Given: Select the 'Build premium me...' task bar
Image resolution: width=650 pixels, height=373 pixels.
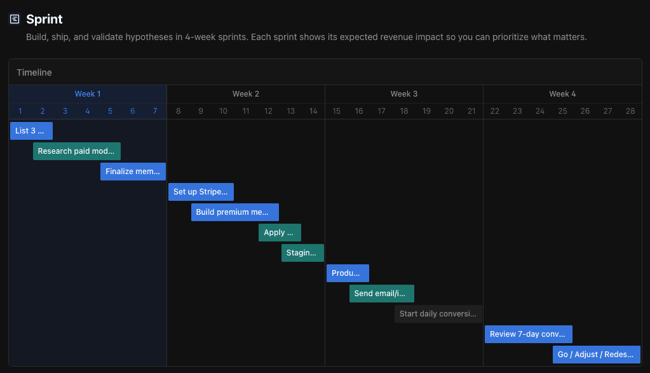Looking at the screenshot, I should (x=234, y=212).
